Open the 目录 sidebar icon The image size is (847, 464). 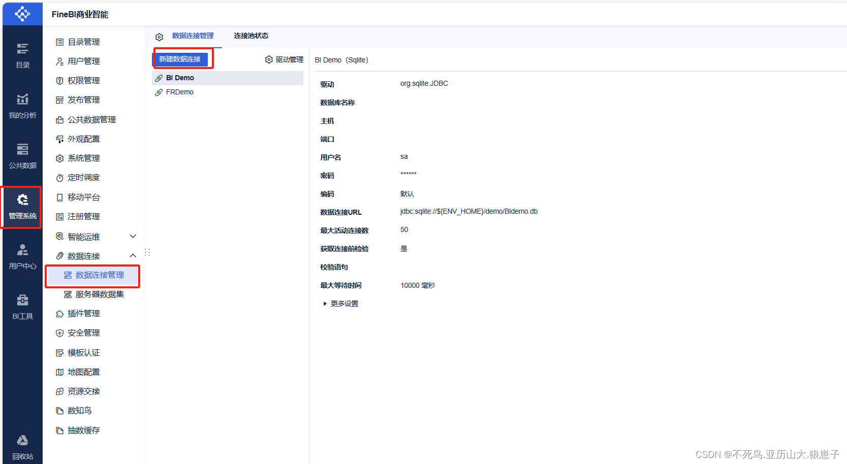tap(22, 56)
